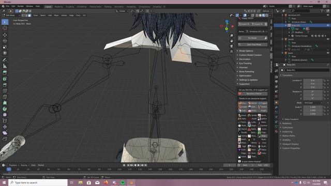Image resolution: width=331 pixels, height=186 pixels.
Task: Open rotation Mode XYZ Euler dropdown
Action: pos(313,103)
